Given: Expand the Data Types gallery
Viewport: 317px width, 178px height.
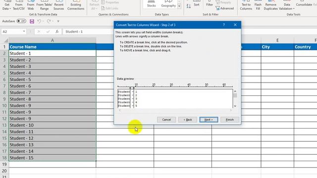Looking at the screenshot, I should pyautogui.click(x=179, y=6).
